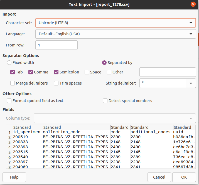Check Detect special numbers option
199x185 pixels.
tap(105, 101)
